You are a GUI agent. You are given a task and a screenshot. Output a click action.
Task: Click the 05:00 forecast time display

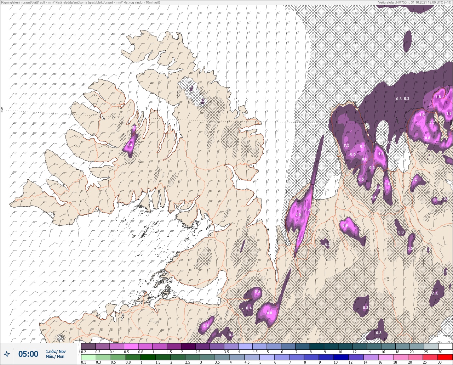(28, 354)
